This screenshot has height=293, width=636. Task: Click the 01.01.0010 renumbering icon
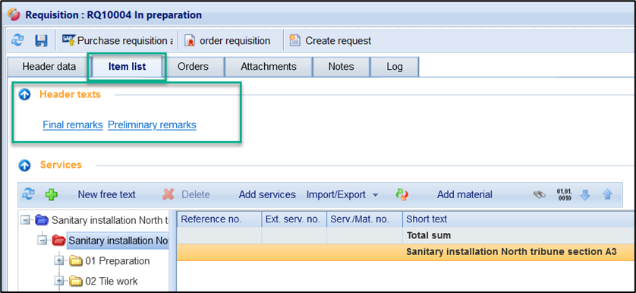click(x=564, y=195)
